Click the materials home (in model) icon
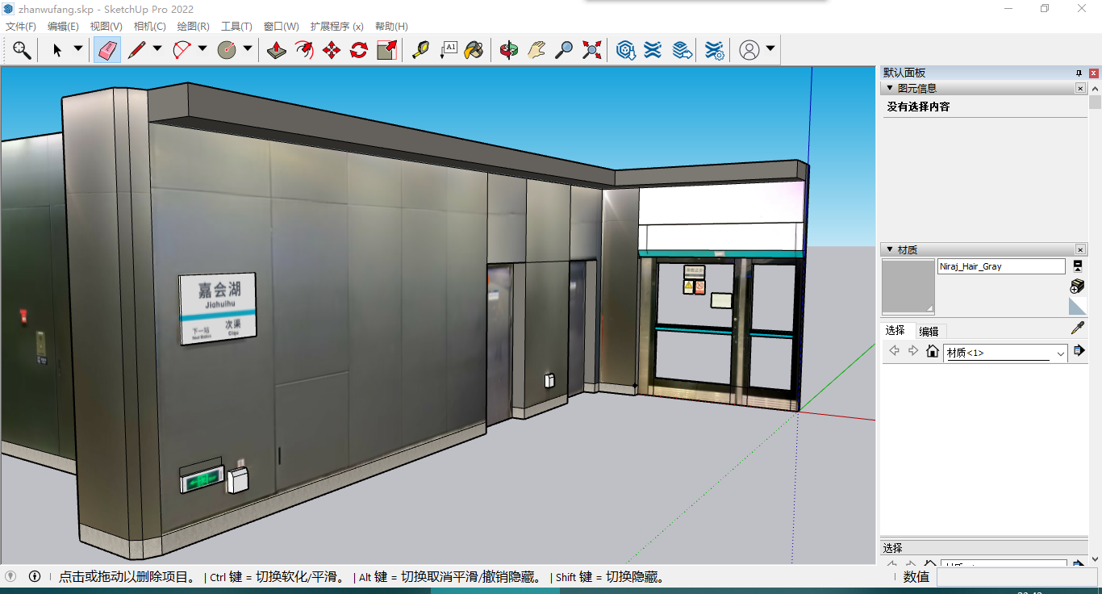1102x594 pixels. [x=933, y=351]
